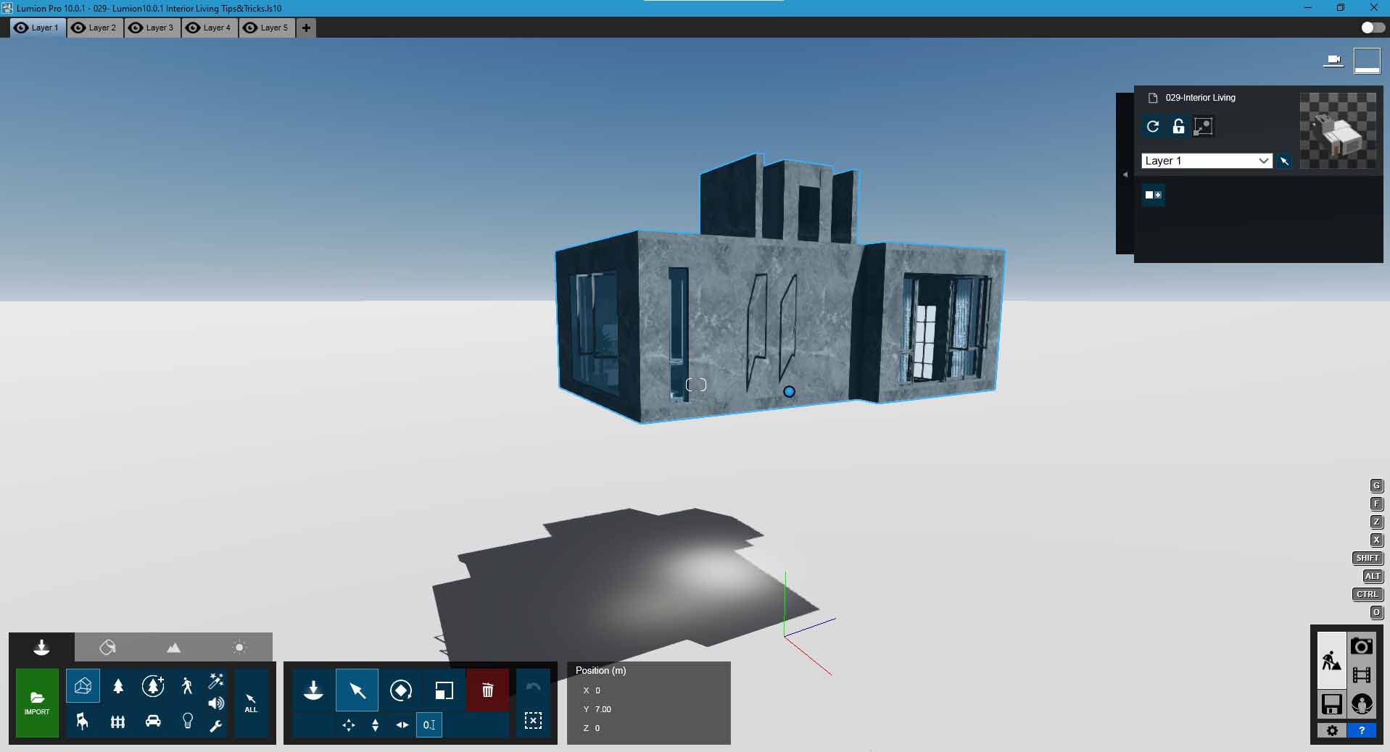Add a new layer with plus button

click(x=306, y=28)
